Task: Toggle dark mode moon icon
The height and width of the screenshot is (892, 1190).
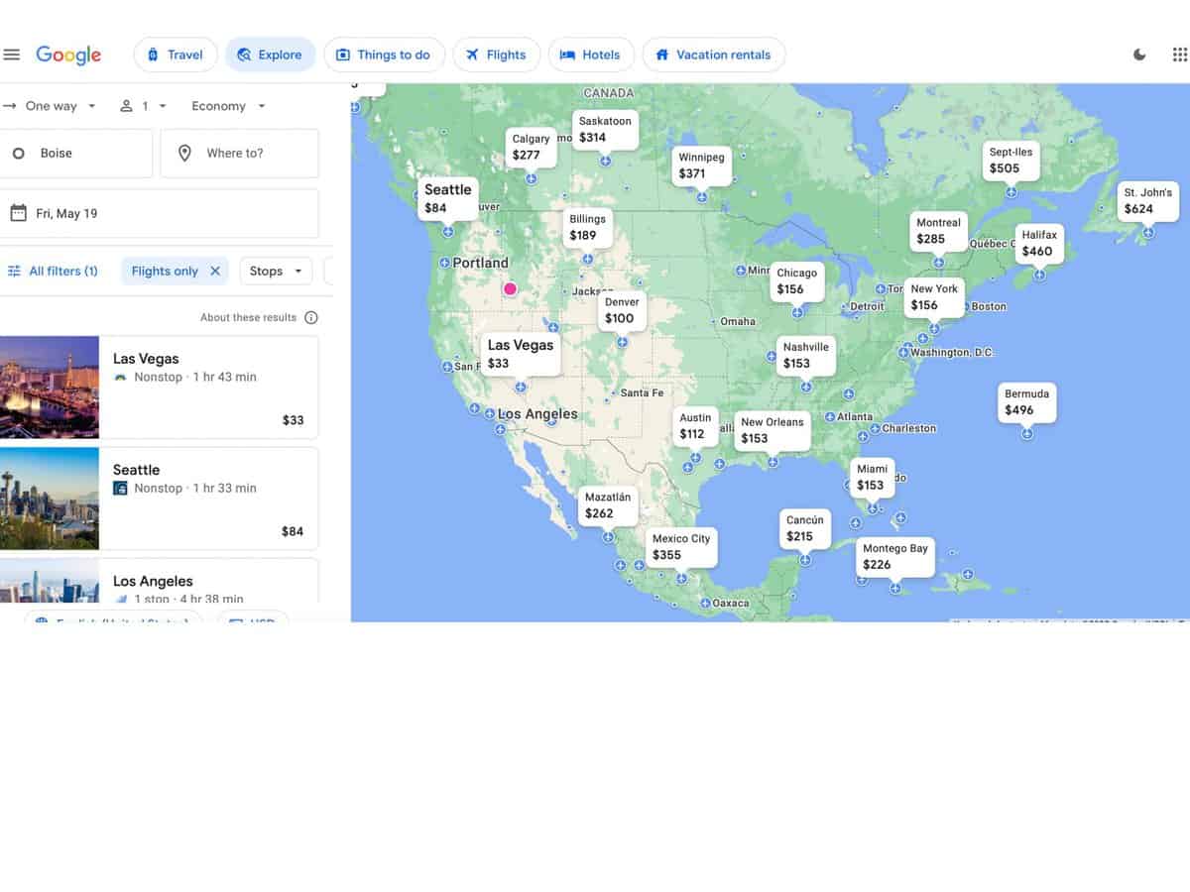Action: (x=1139, y=55)
